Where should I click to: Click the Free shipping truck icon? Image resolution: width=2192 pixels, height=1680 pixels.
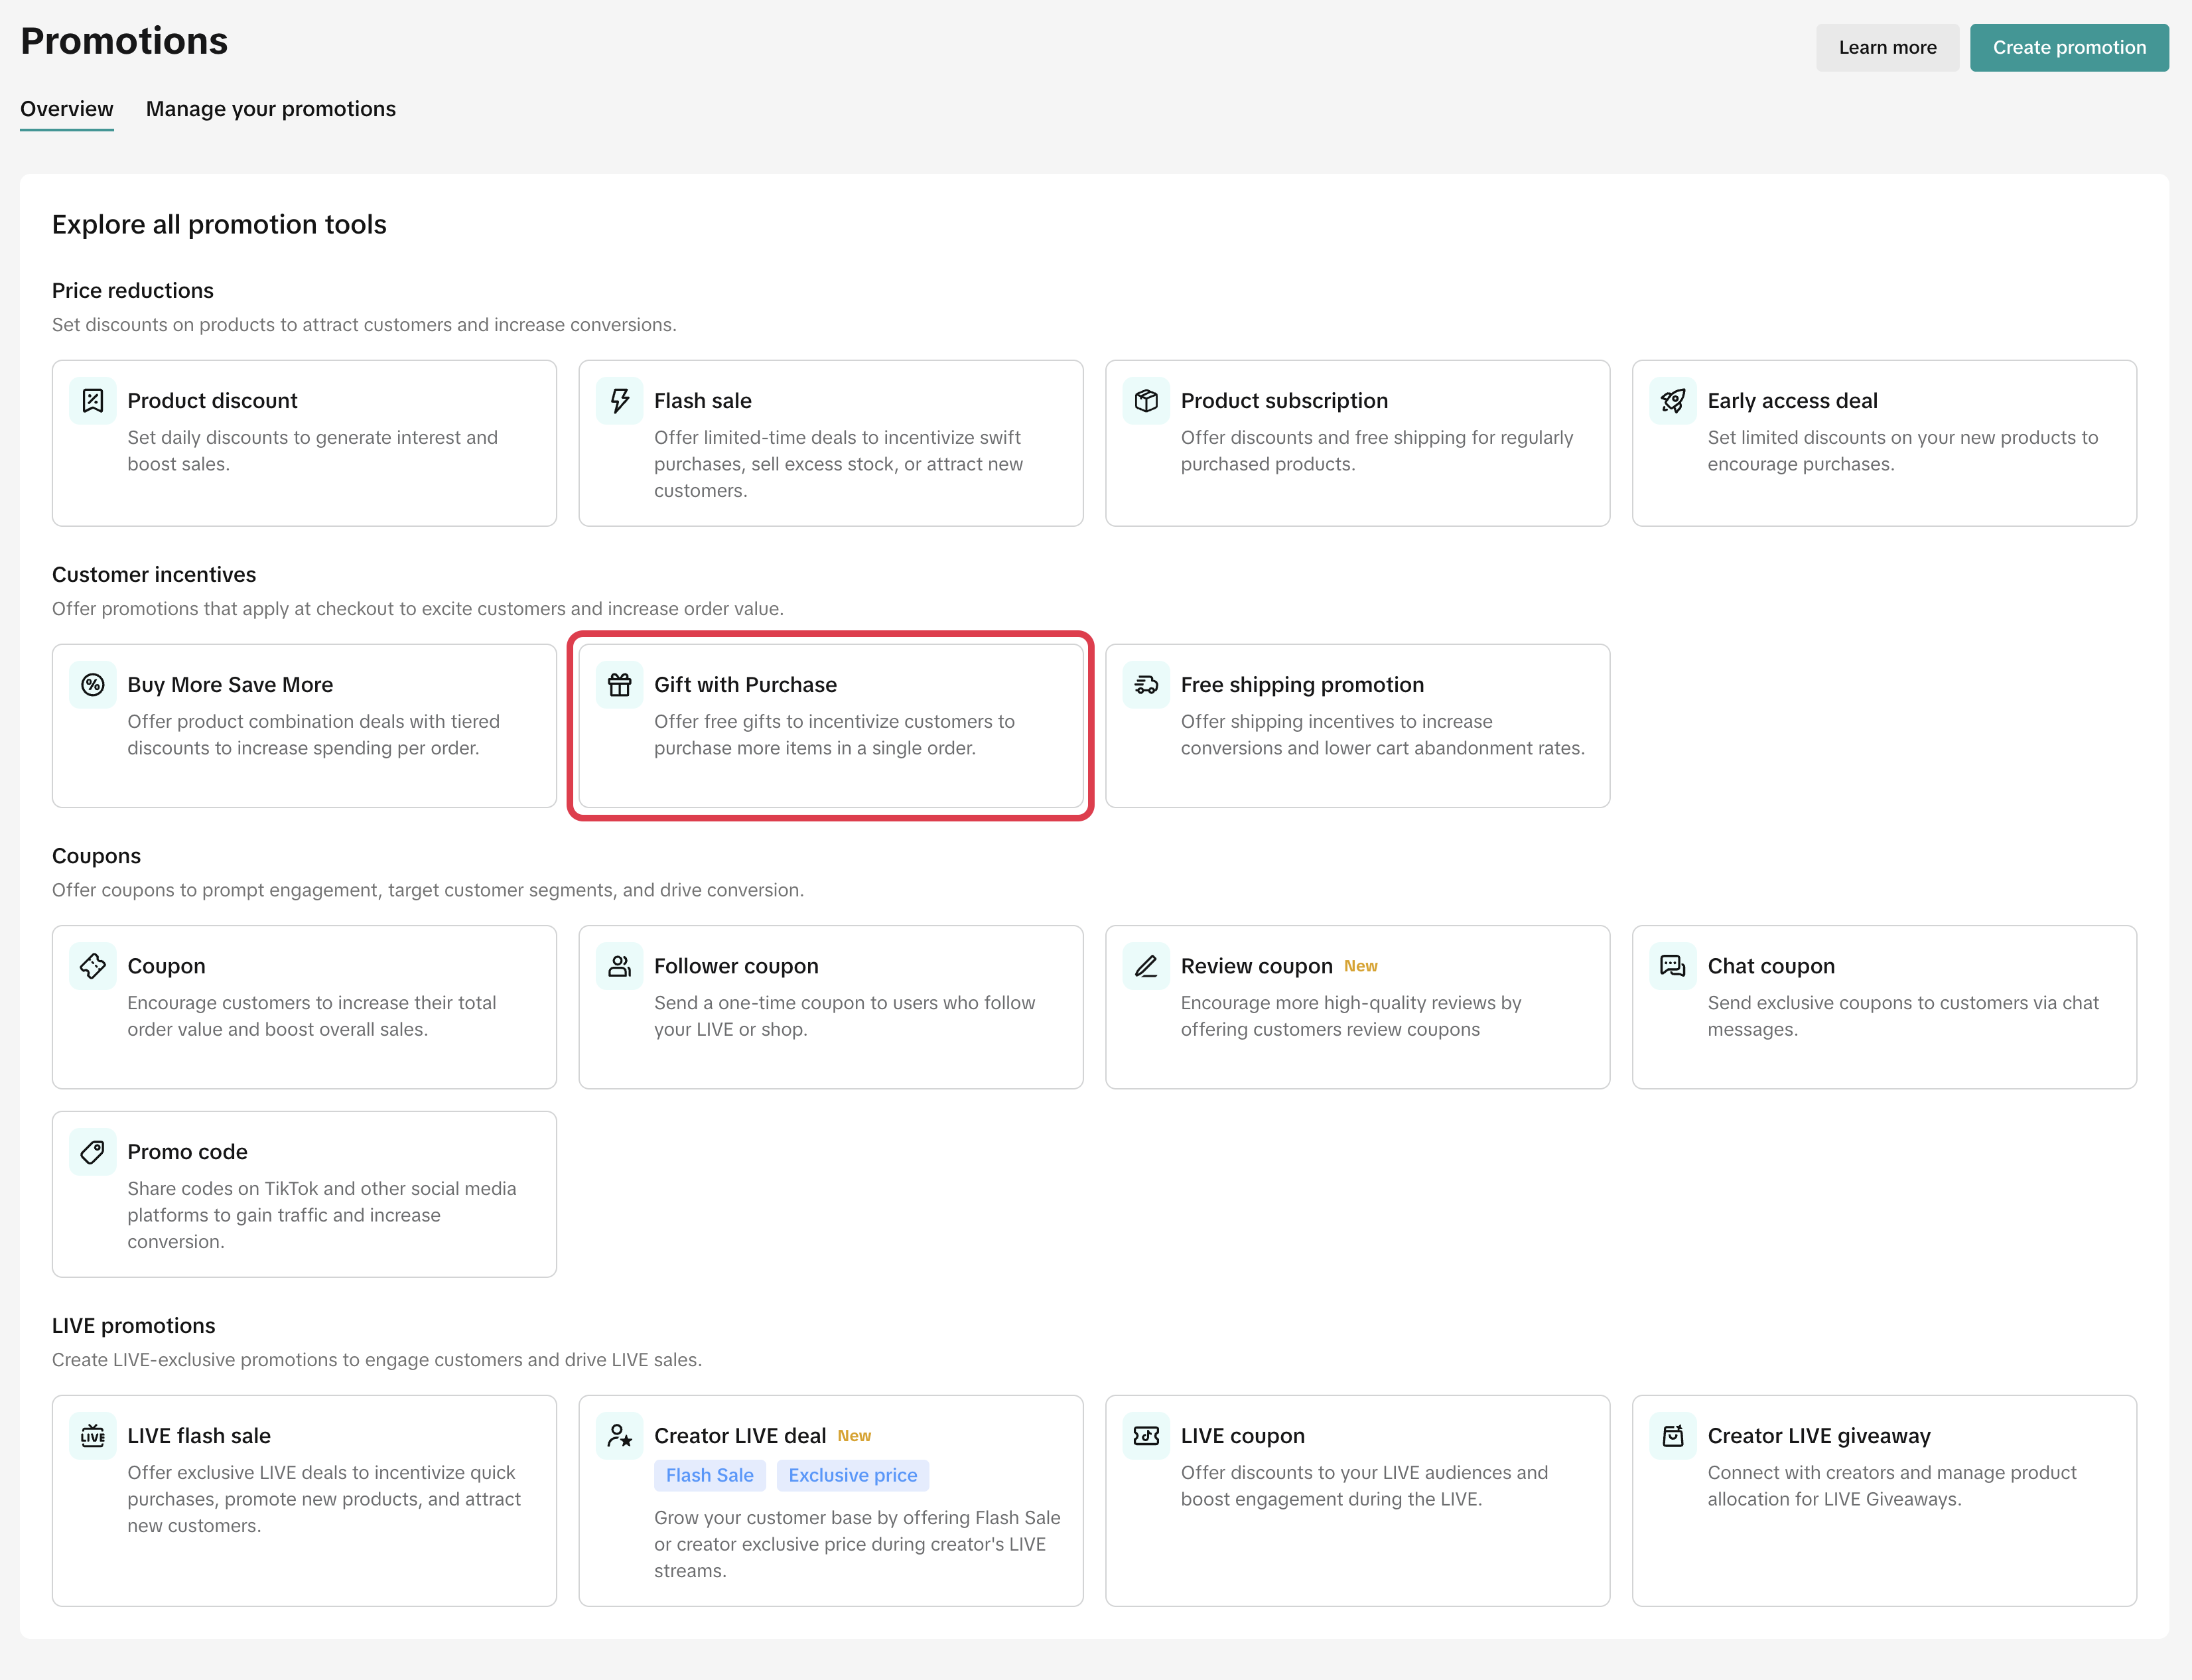click(1146, 685)
